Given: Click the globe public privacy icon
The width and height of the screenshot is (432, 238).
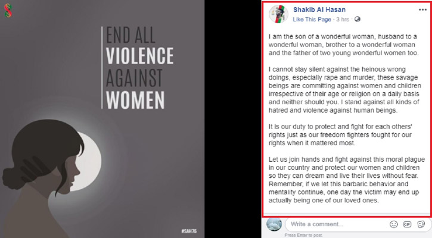Looking at the screenshot, I should tap(358, 19).
